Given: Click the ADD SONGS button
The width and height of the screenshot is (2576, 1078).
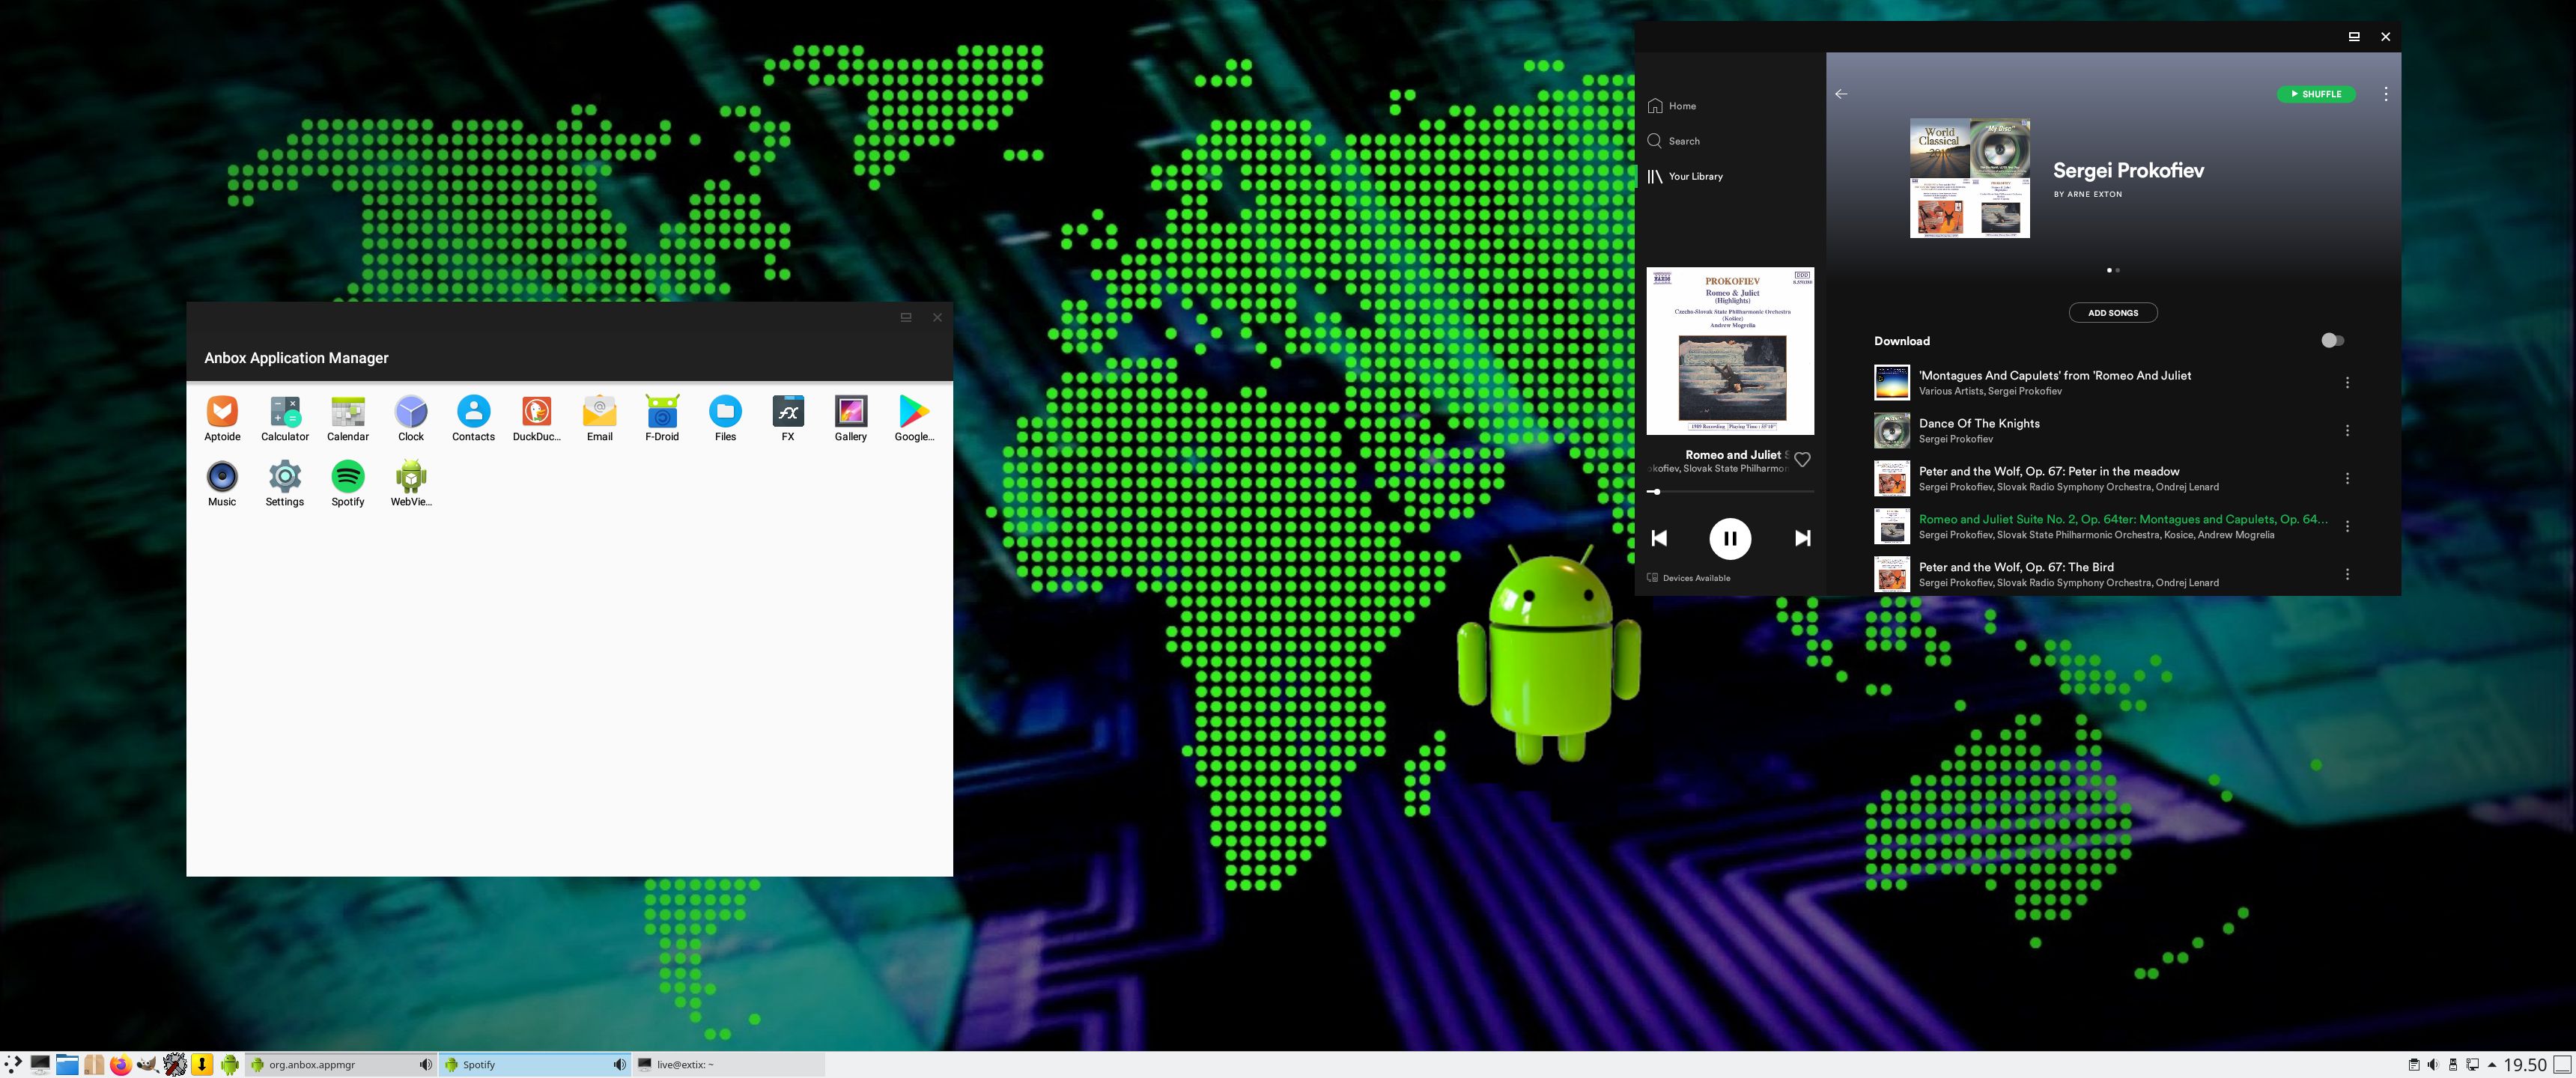Looking at the screenshot, I should pos(2113,313).
